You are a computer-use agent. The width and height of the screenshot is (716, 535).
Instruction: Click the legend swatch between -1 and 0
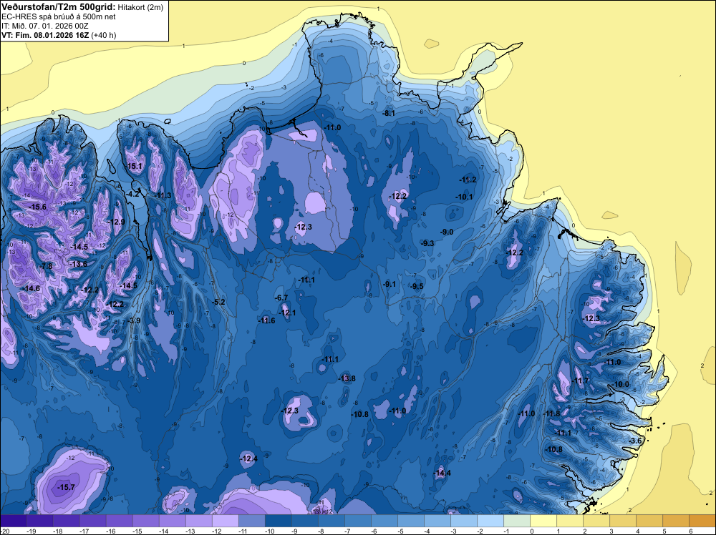click(517, 521)
